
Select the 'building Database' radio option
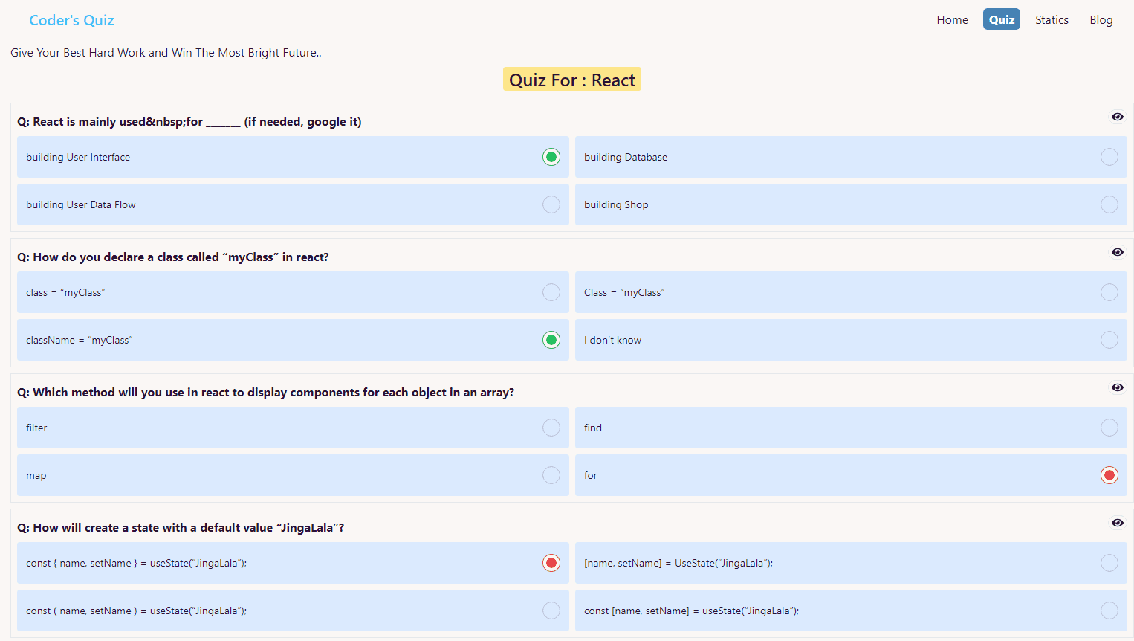[1109, 157]
